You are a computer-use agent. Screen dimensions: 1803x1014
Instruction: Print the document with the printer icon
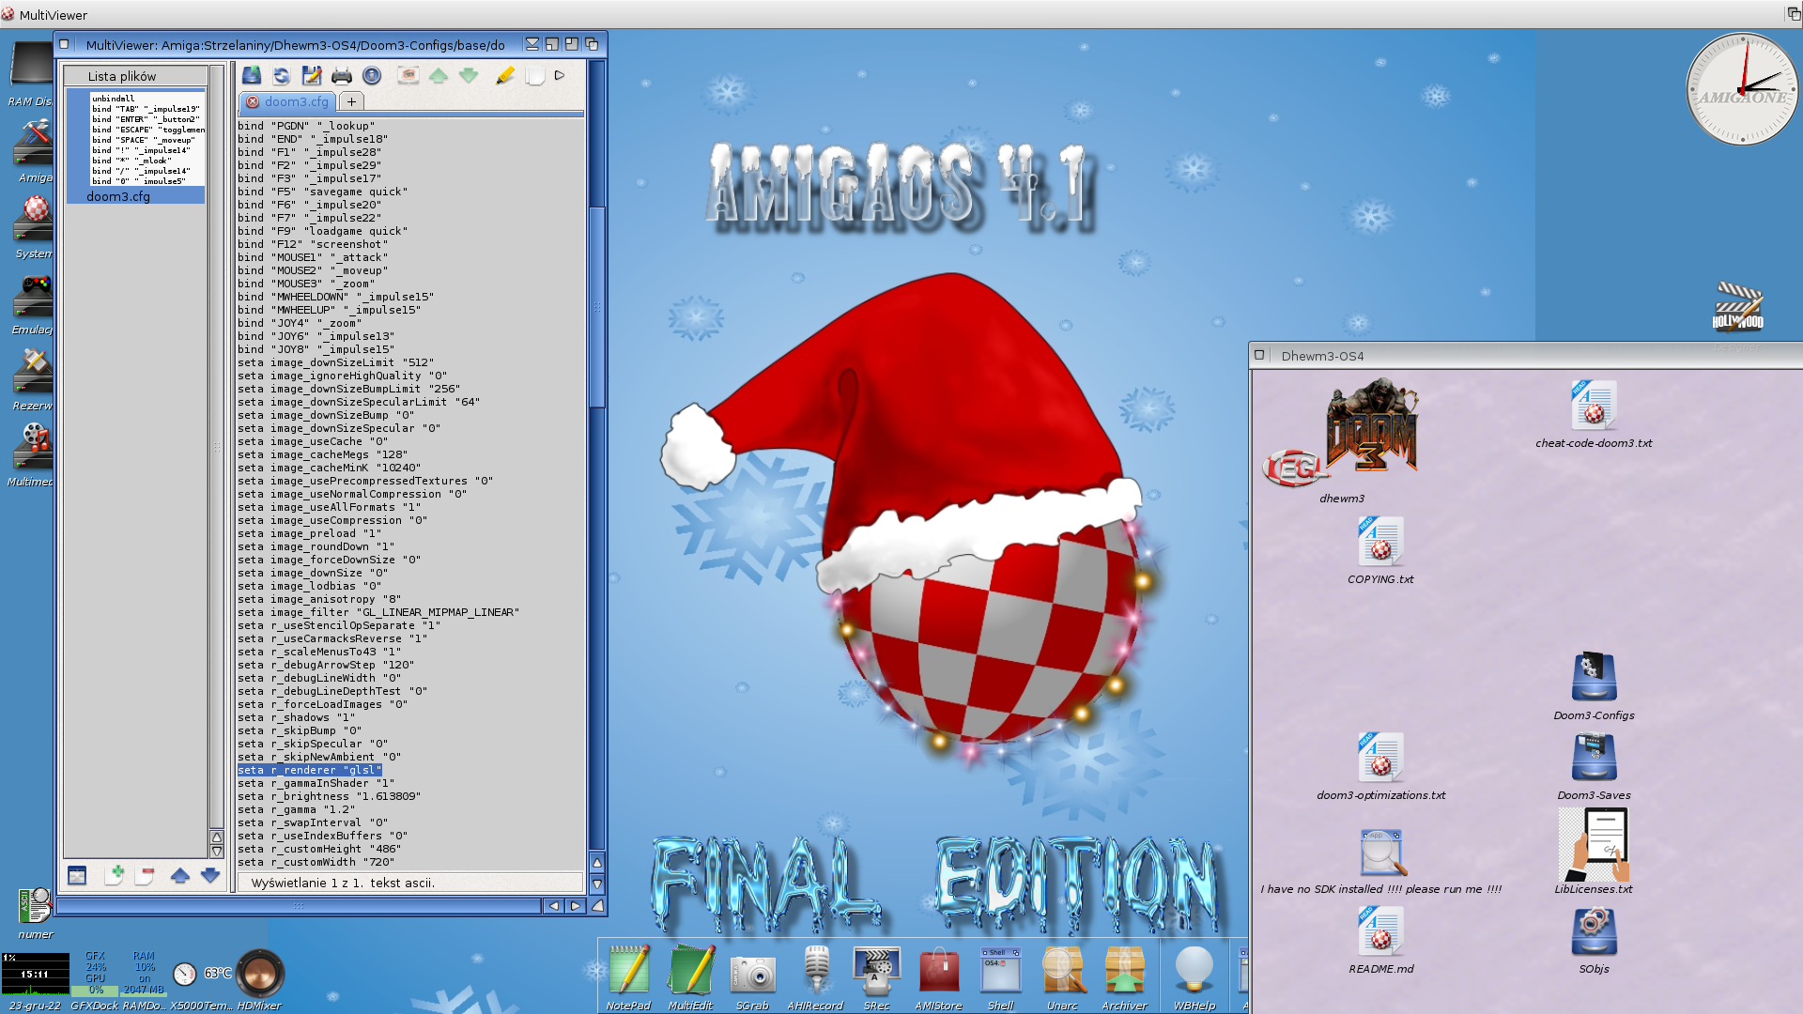[341, 75]
